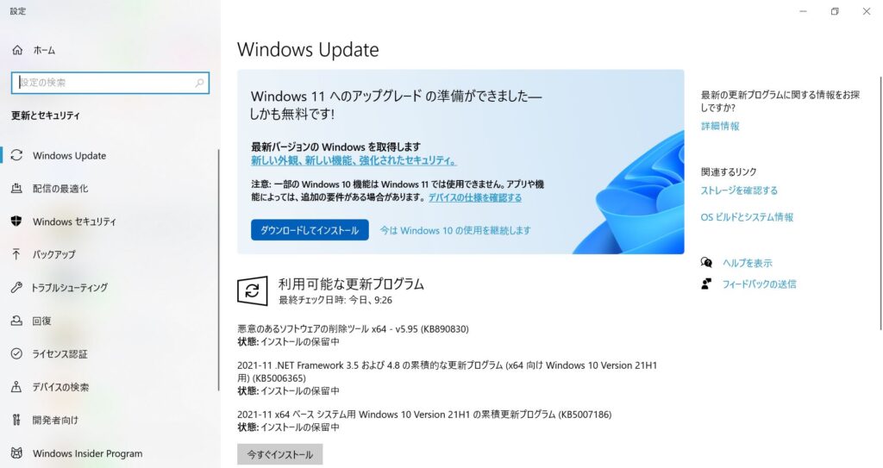Image resolution: width=883 pixels, height=468 pixels.
Task: Click the Windows セキュリティ shield icon
Action: (17, 222)
